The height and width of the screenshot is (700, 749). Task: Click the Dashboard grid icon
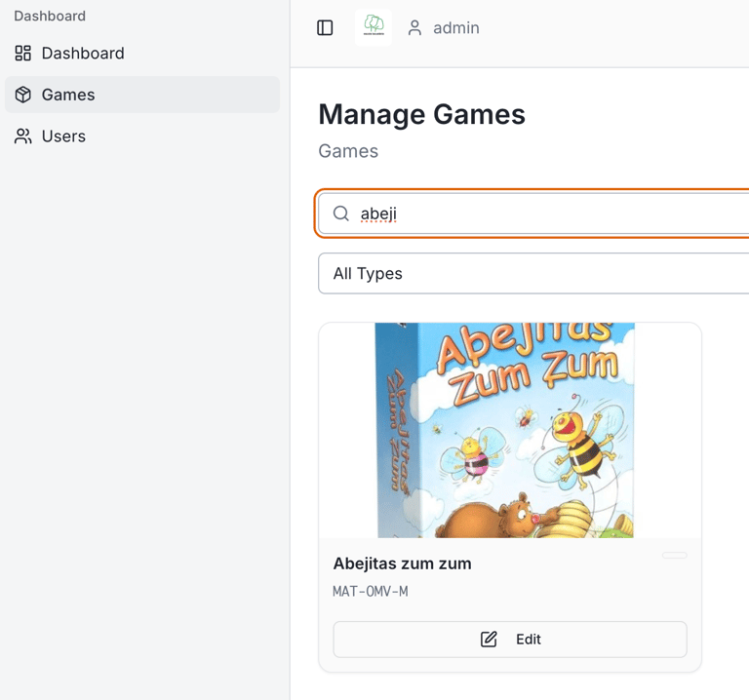(23, 53)
